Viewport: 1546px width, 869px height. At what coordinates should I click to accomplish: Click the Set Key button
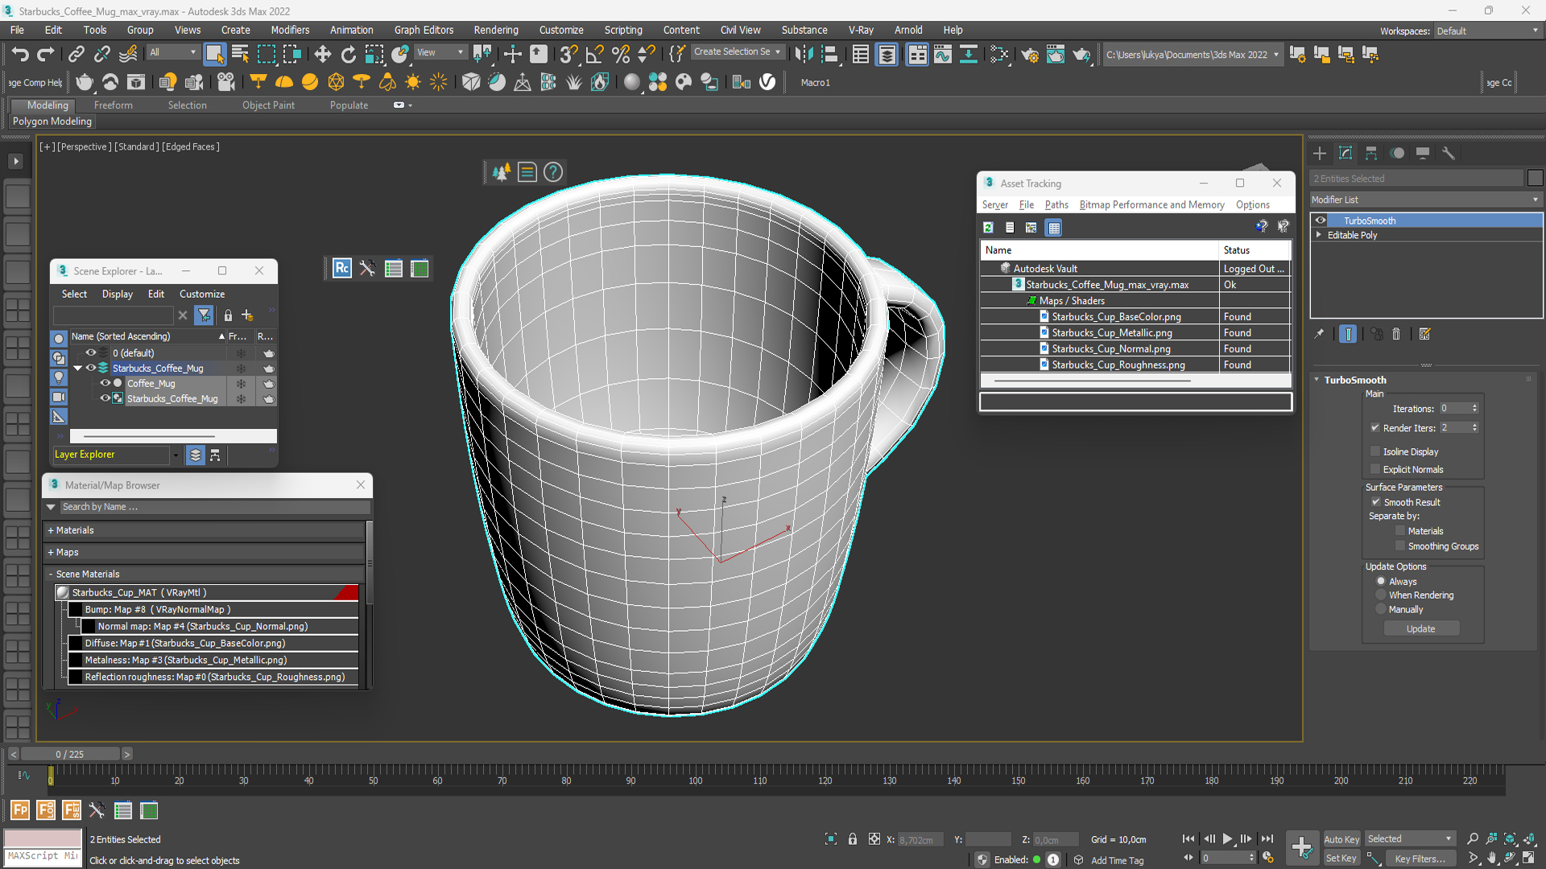coord(1341,859)
